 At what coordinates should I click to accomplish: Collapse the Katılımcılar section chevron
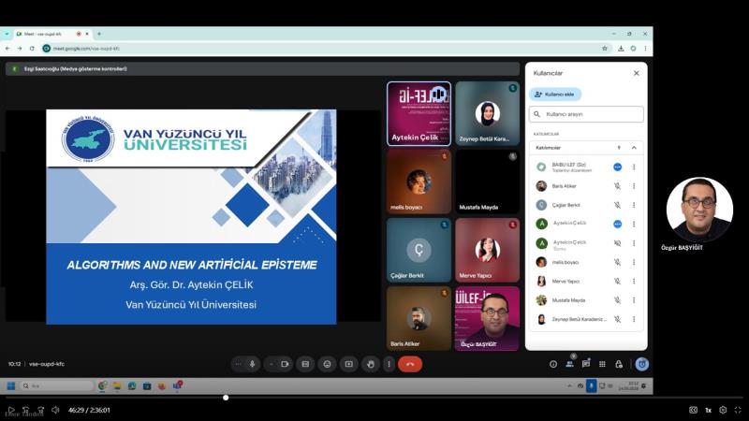[x=634, y=148]
